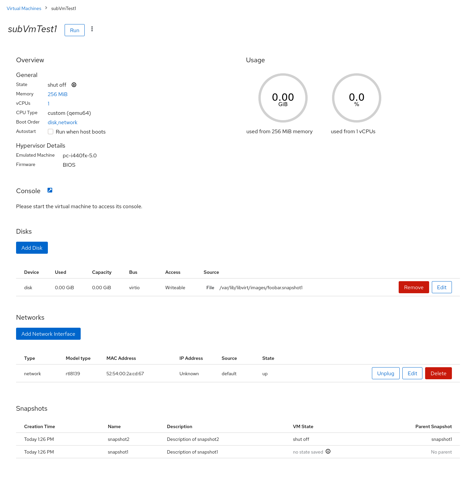Screen dimensions: 476x477
Task: Run the subVmTest1 virtual machine
Action: coord(74,30)
